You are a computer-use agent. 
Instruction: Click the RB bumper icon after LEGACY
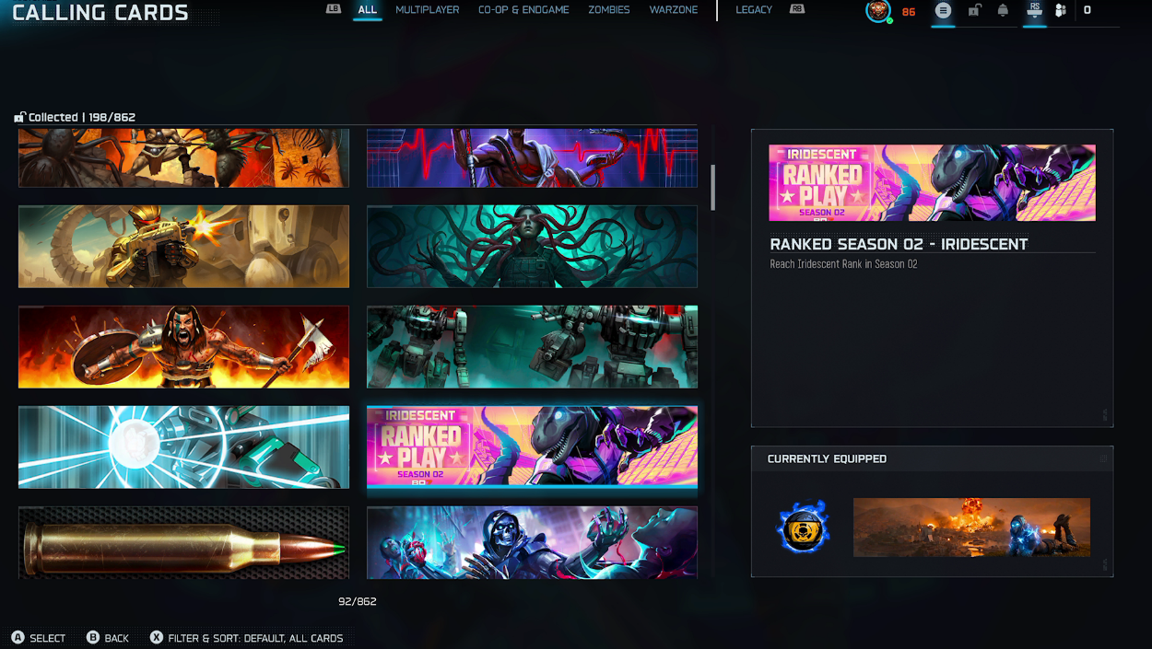point(797,9)
